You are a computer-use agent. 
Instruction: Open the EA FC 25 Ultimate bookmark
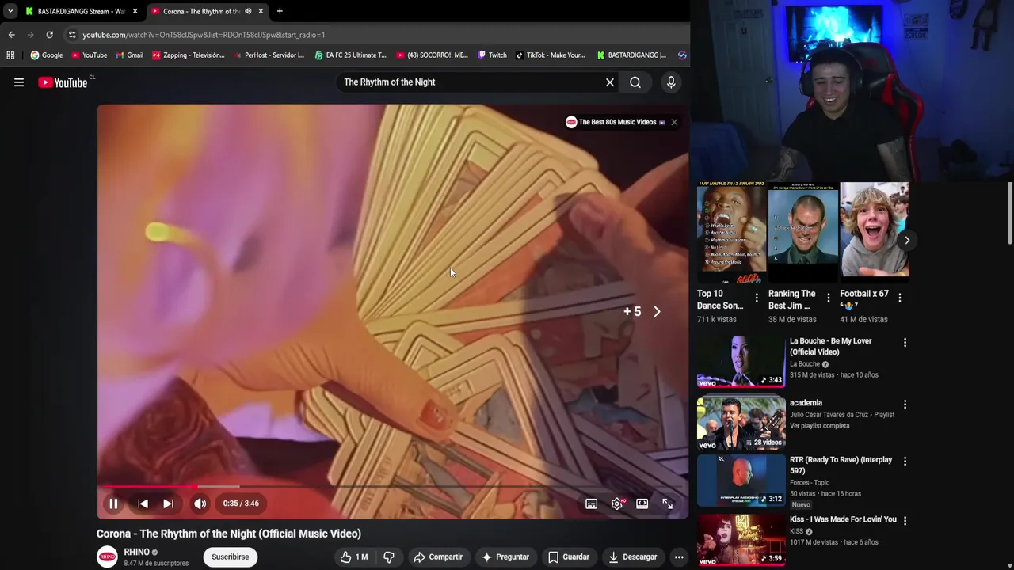tap(350, 55)
